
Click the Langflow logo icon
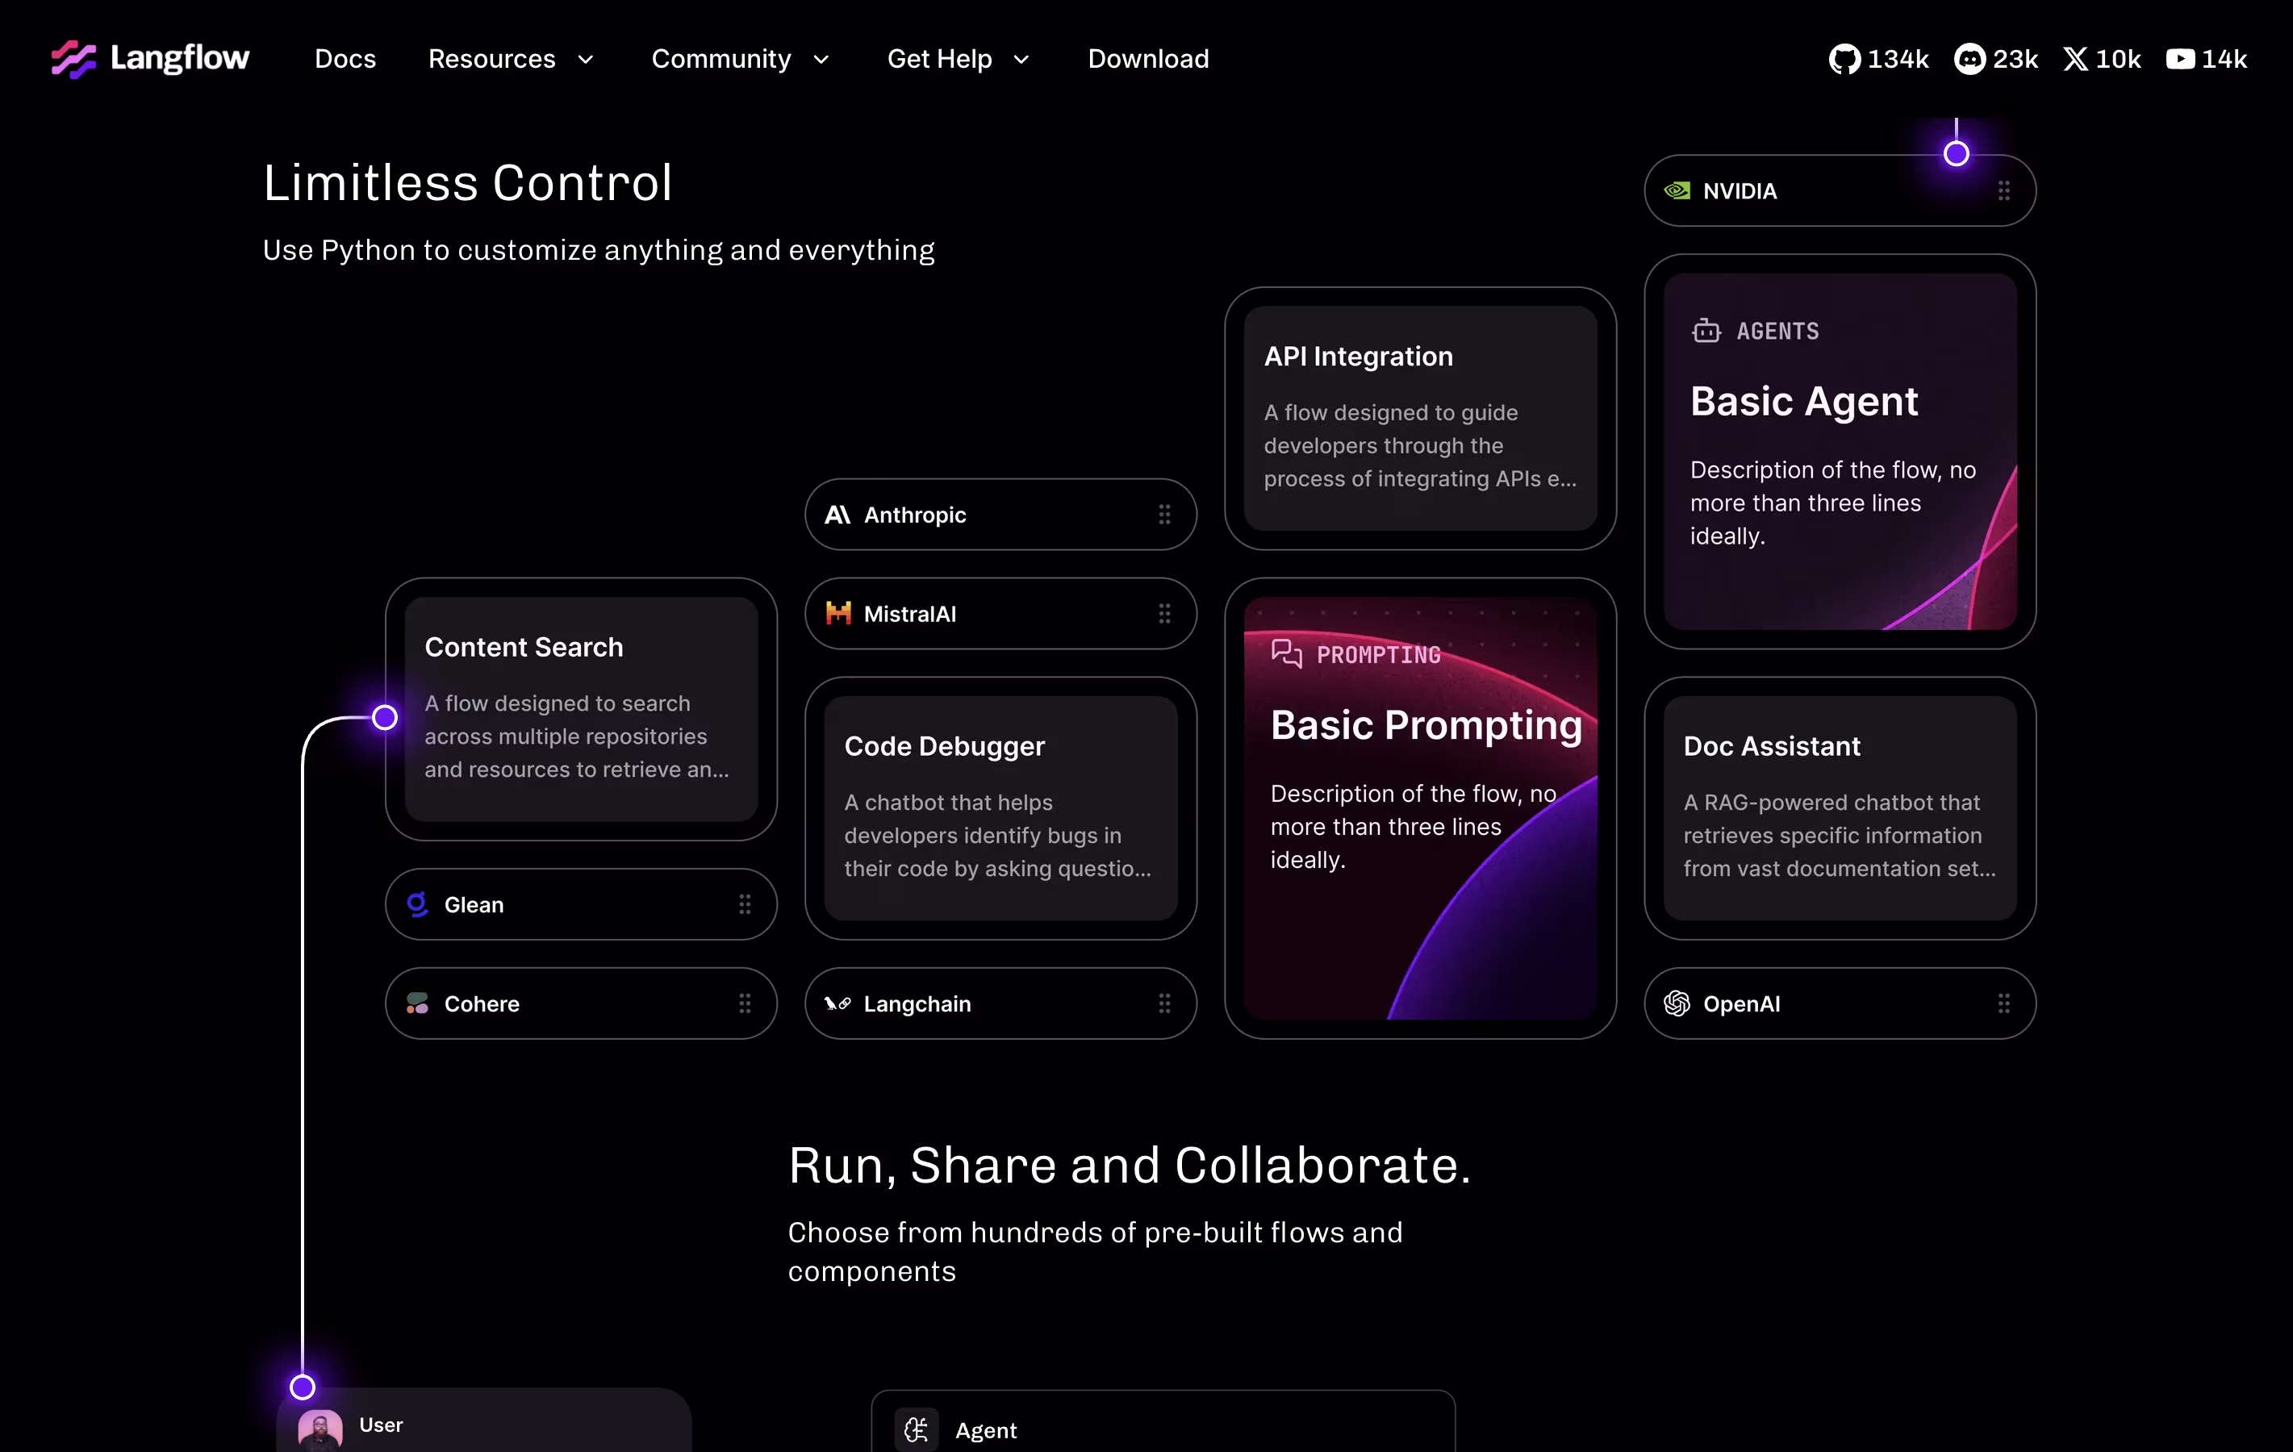(73, 59)
